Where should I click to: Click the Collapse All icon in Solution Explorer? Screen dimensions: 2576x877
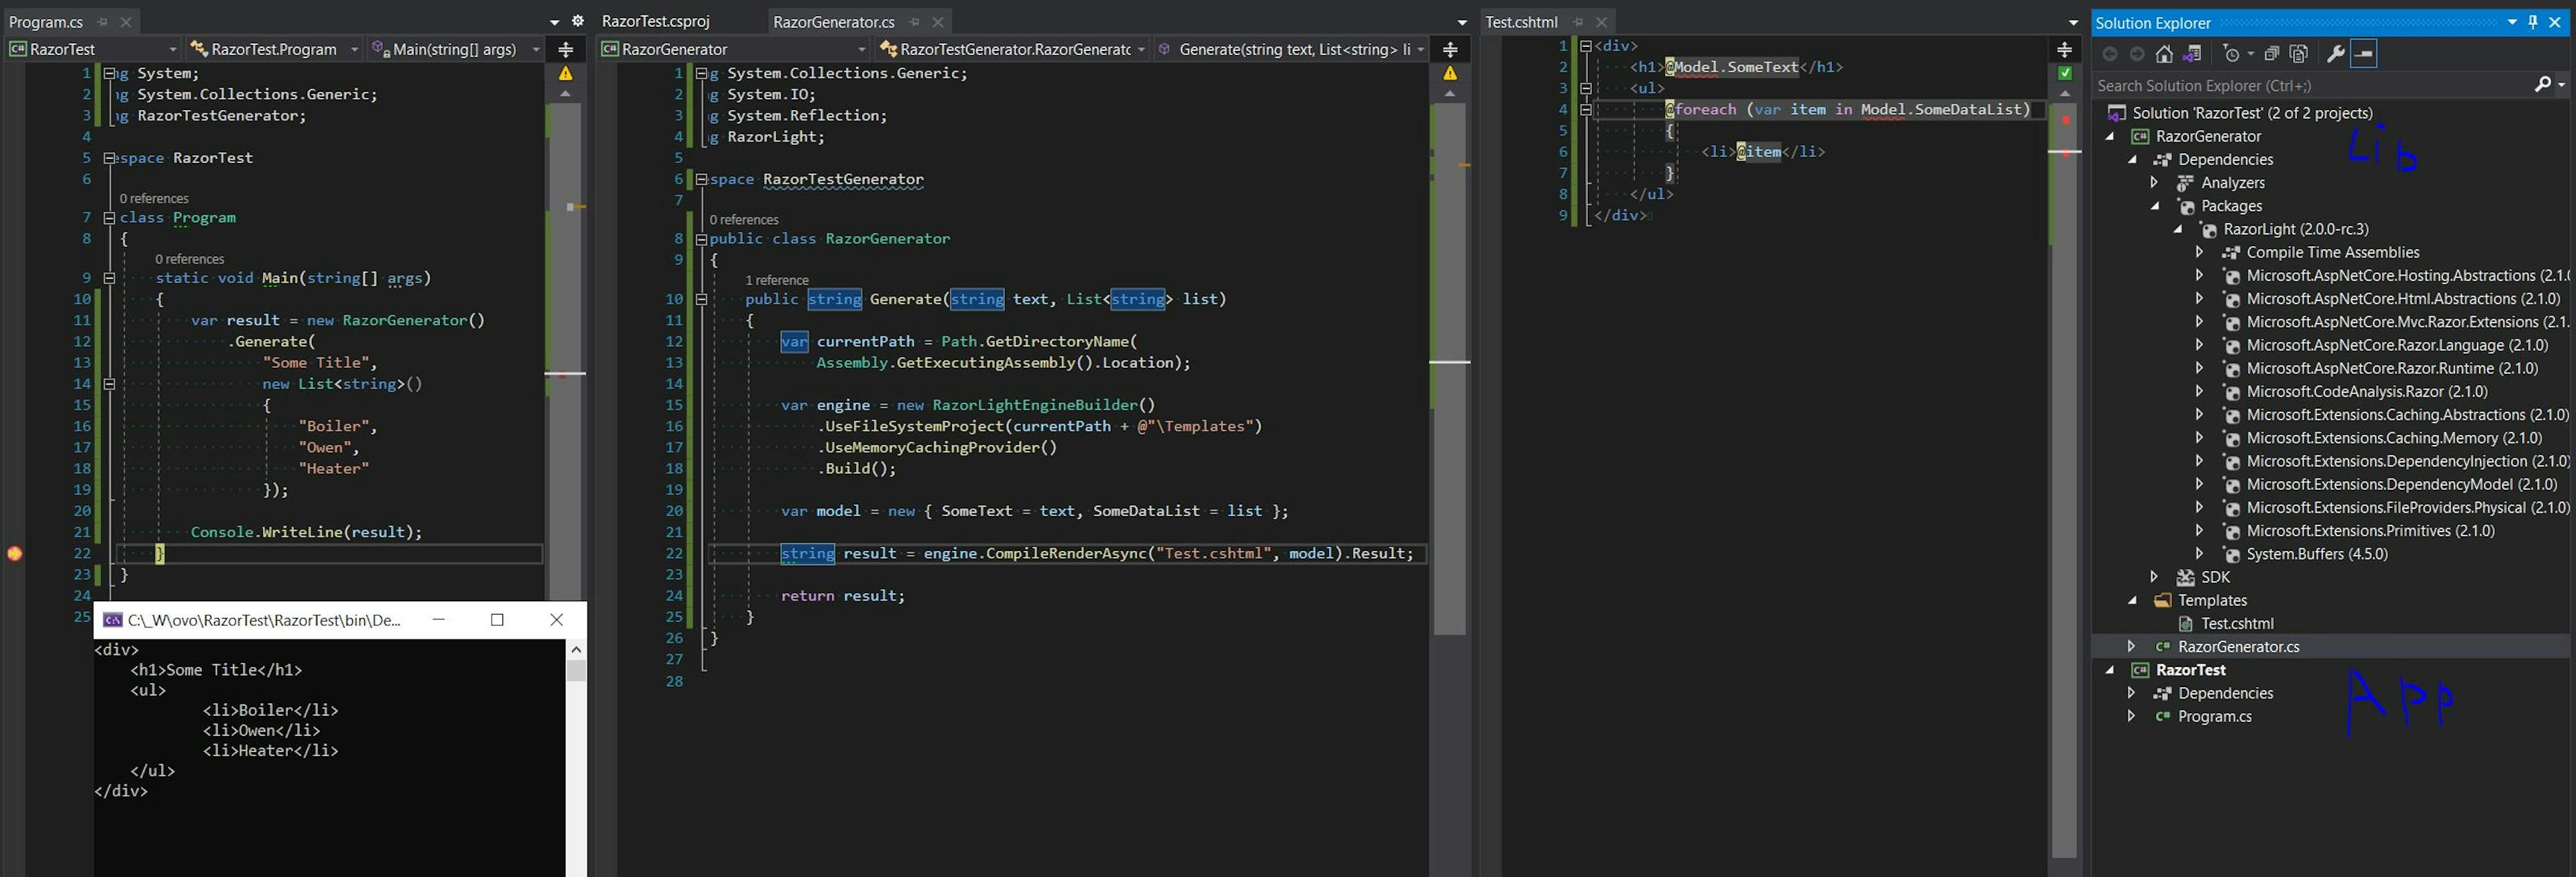pos(2272,55)
